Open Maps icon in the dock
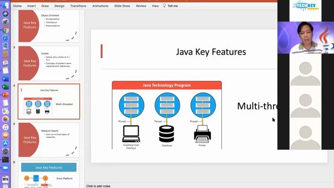 (5, 111)
